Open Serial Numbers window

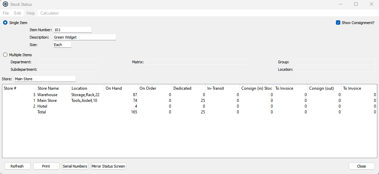click(75, 166)
